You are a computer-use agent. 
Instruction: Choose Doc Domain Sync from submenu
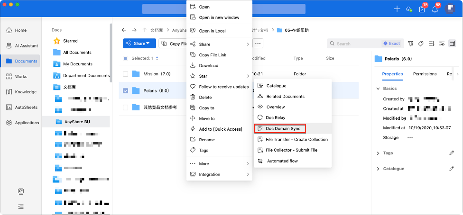[282, 128]
